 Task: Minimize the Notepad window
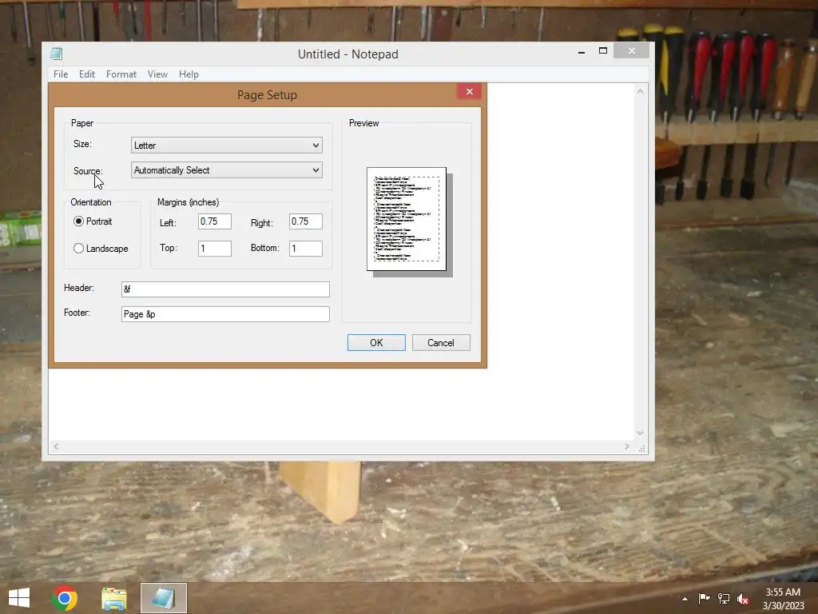(x=582, y=51)
